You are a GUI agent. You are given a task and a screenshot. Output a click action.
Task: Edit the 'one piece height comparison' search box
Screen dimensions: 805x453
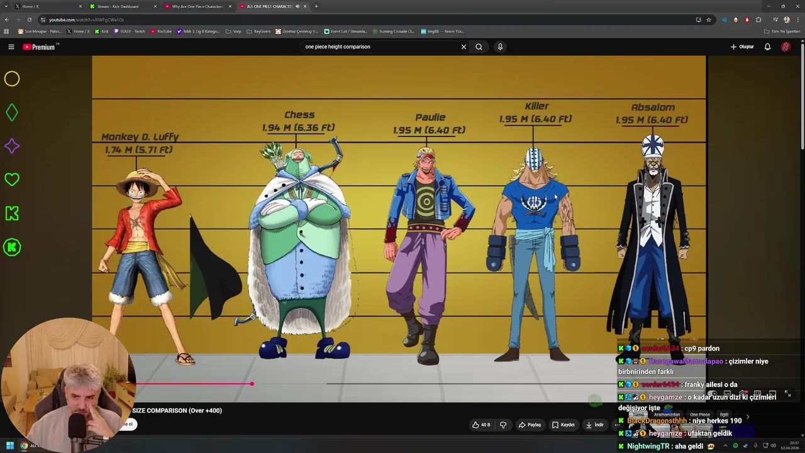click(380, 47)
